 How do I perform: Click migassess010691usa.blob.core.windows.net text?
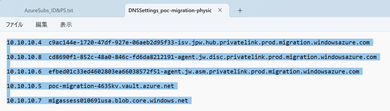118,101
